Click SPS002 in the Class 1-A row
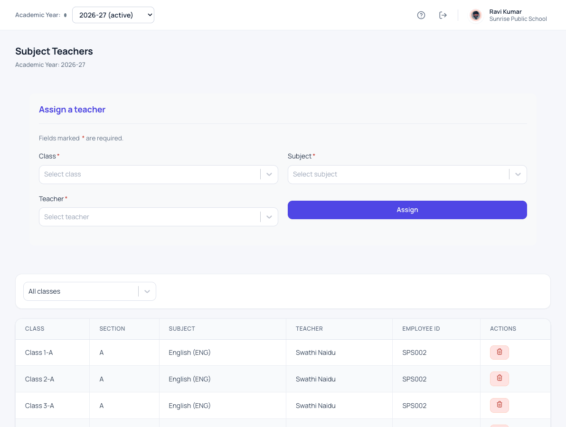The height and width of the screenshot is (427, 566). (x=415, y=353)
